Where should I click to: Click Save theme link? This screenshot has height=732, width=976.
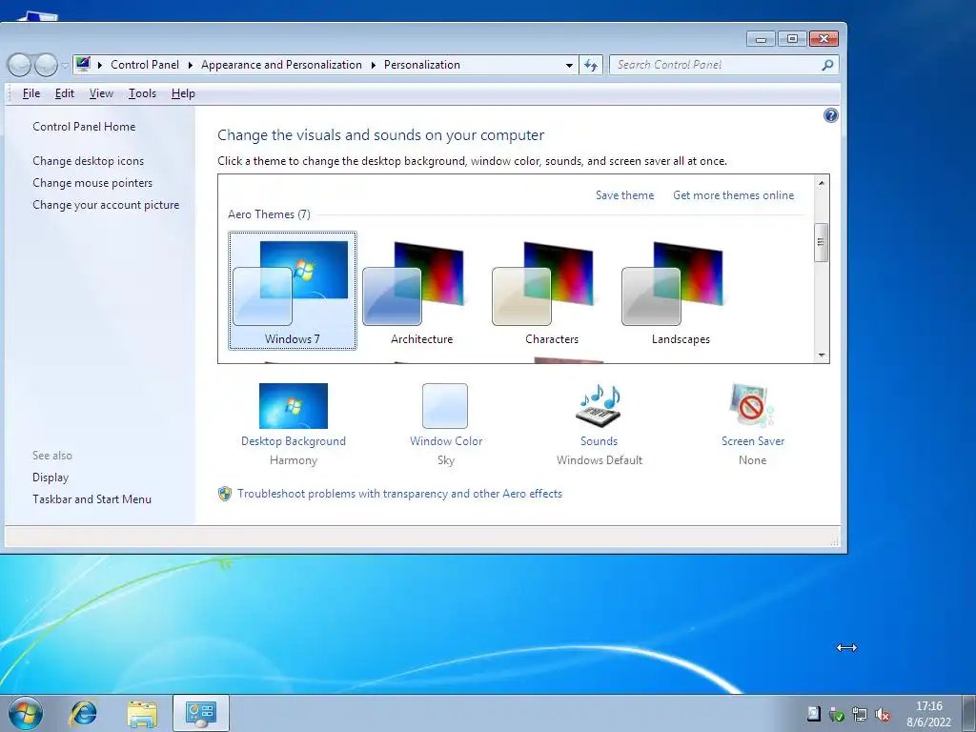[624, 194]
